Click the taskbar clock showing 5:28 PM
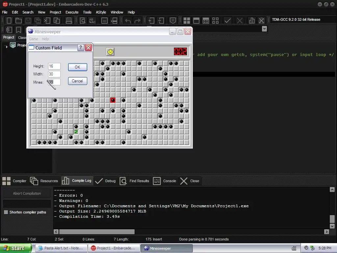This screenshot has width=337, height=253. click(x=325, y=248)
